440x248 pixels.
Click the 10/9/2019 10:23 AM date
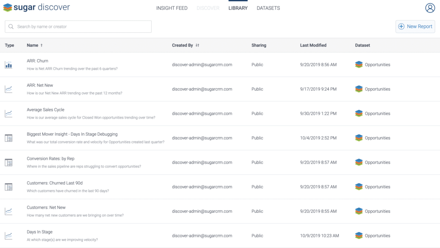click(x=320, y=236)
